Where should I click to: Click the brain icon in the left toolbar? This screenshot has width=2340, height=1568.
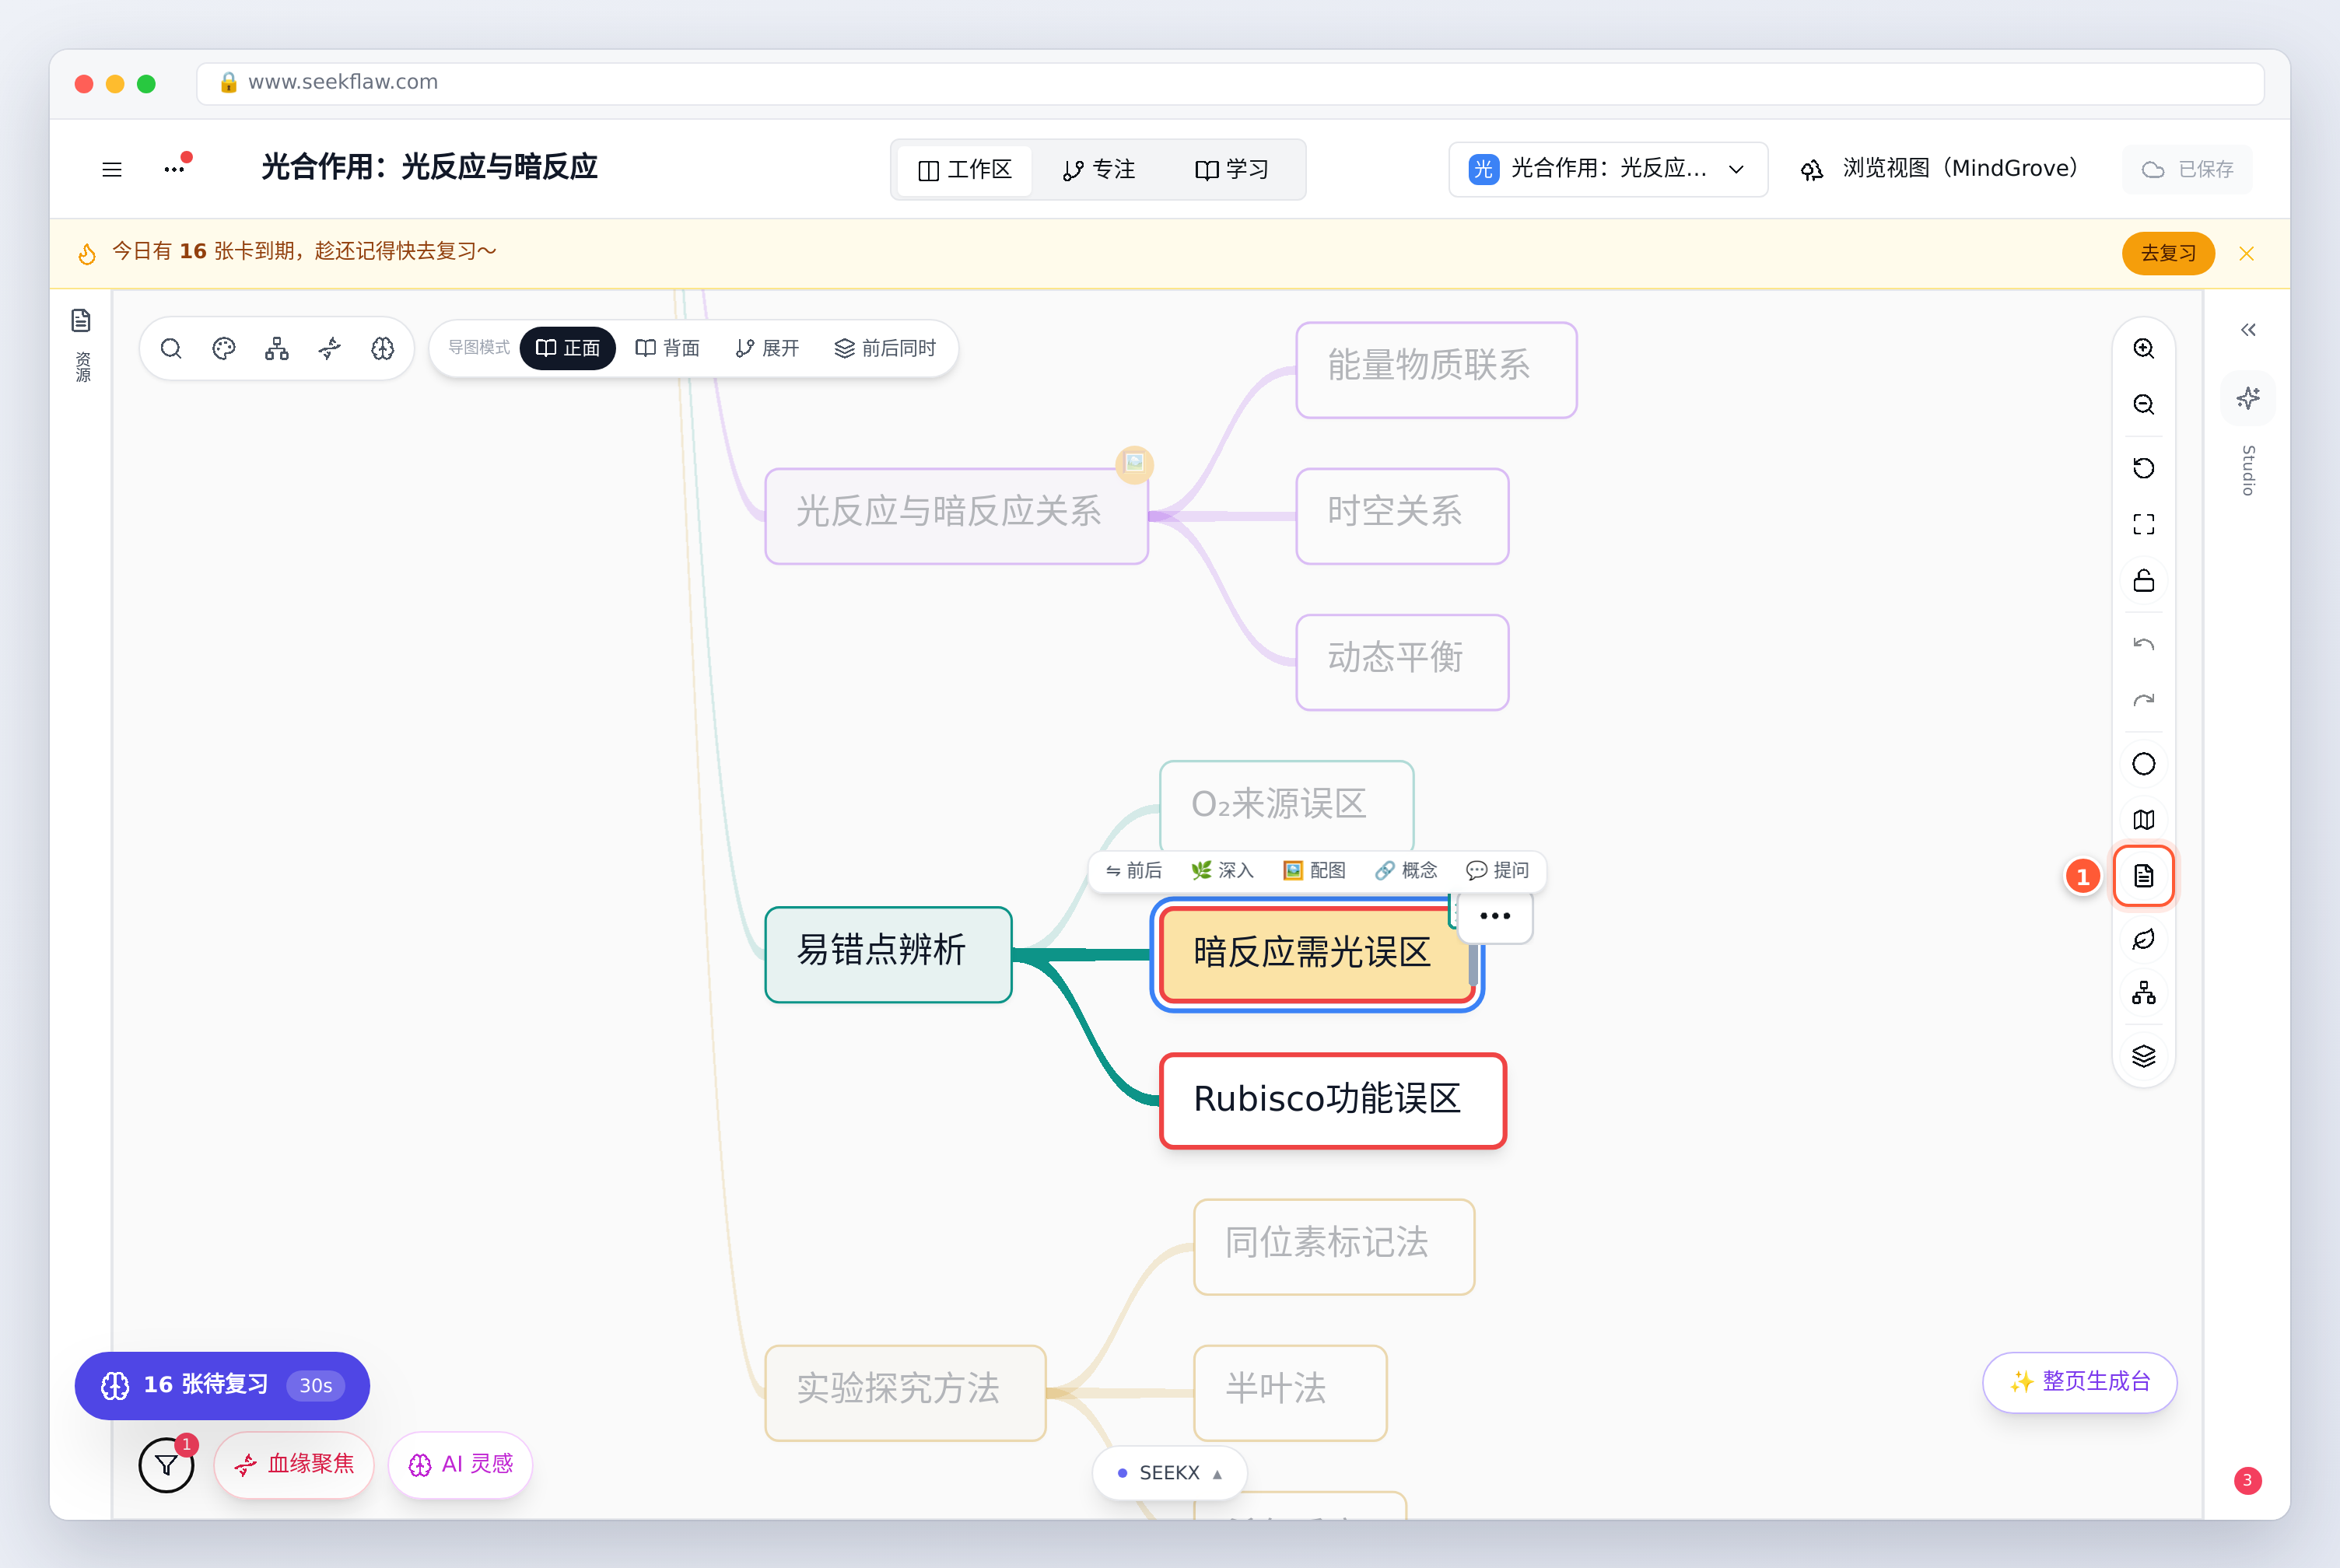click(x=383, y=348)
